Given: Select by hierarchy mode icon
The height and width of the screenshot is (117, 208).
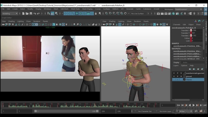Looking at the screenshot, I should [49, 14].
